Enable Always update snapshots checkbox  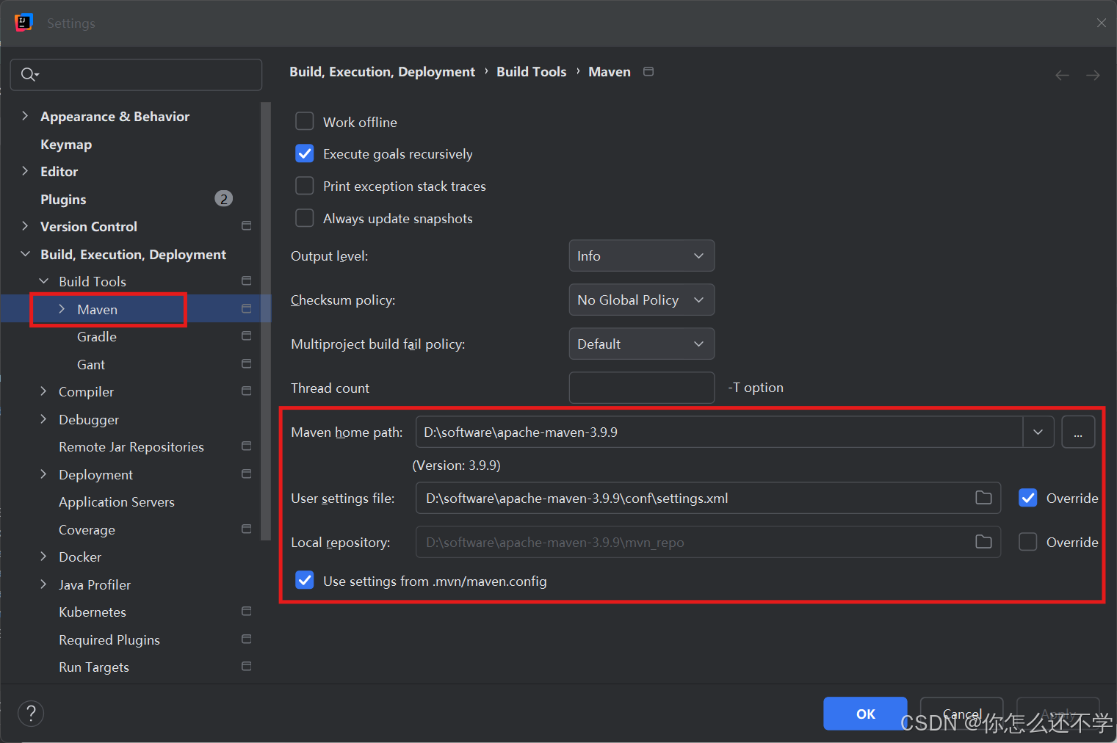(x=304, y=218)
